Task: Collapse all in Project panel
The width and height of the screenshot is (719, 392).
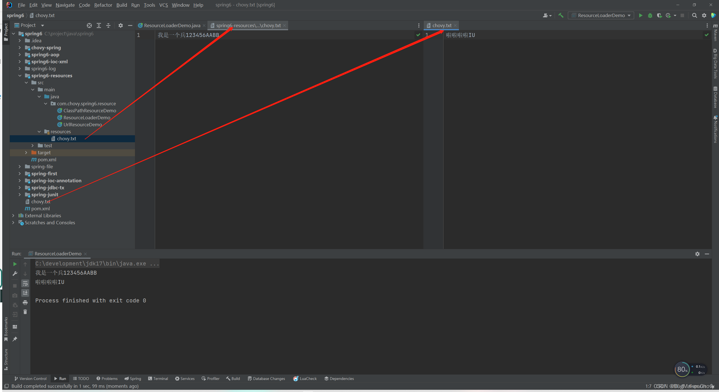Action: pyautogui.click(x=108, y=25)
